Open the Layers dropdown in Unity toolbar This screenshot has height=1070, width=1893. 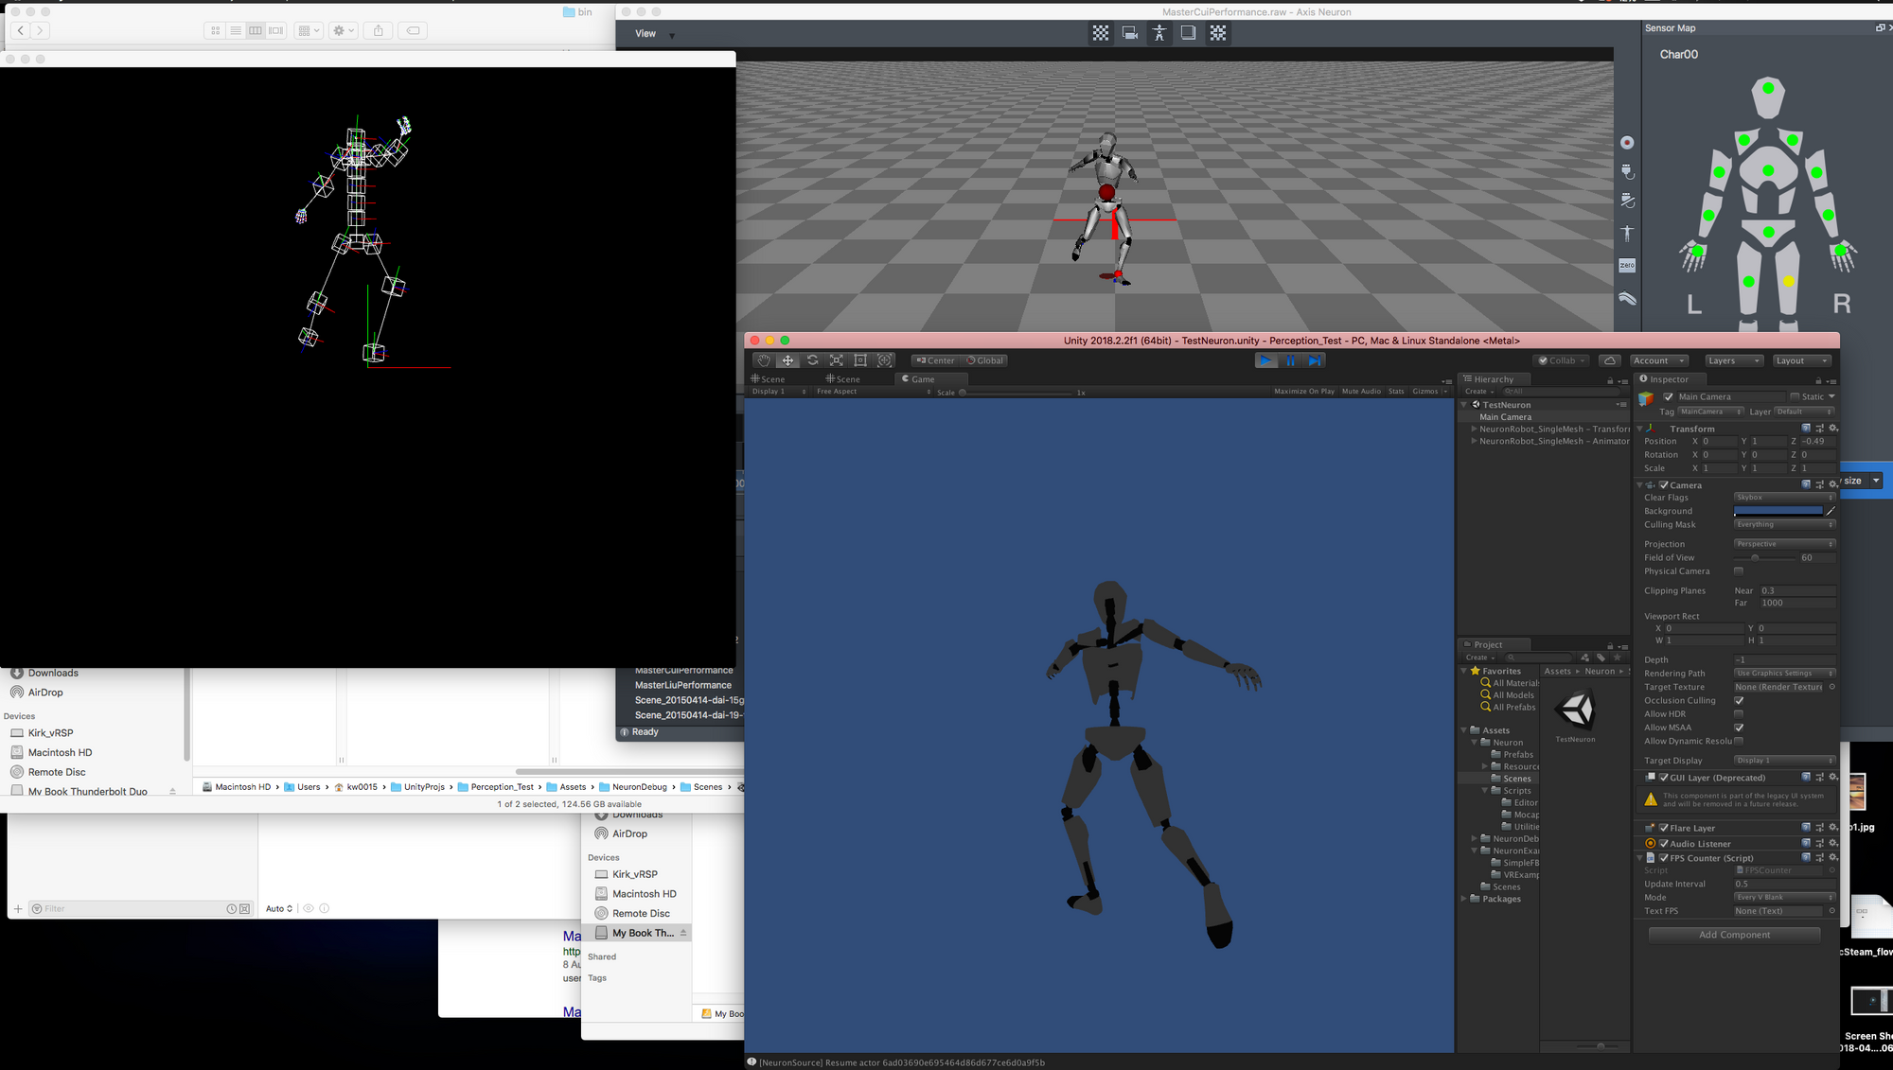[x=1733, y=360]
